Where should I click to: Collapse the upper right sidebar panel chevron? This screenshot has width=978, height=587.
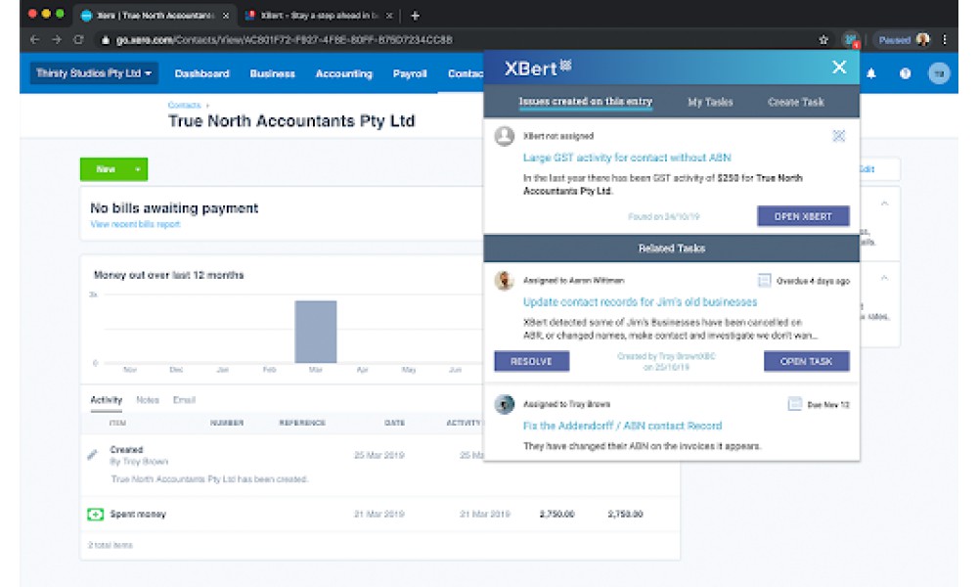pyautogui.click(x=884, y=203)
